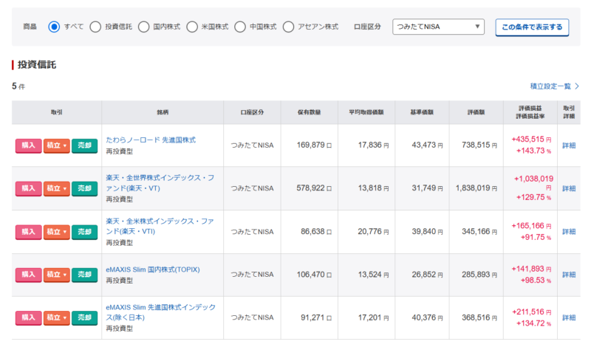Viewport: 591px width, 347px height.
Task: Click 購入 for たわらノーロード 先進国株式
Action: point(28,145)
